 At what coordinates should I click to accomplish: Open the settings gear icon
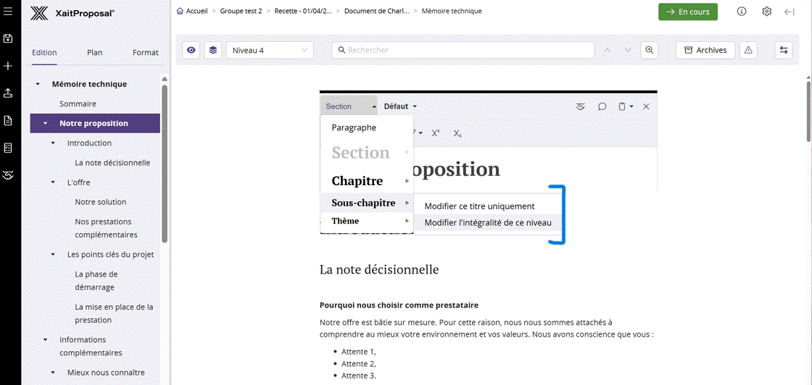pyautogui.click(x=767, y=12)
